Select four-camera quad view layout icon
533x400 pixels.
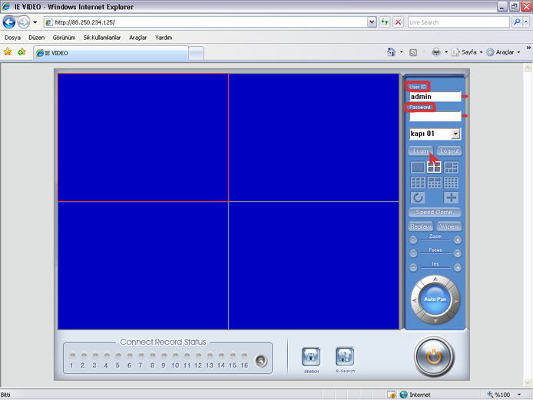[x=434, y=167]
